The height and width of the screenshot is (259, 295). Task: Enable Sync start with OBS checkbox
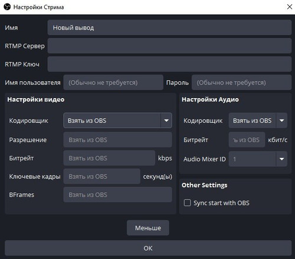coord(187,203)
